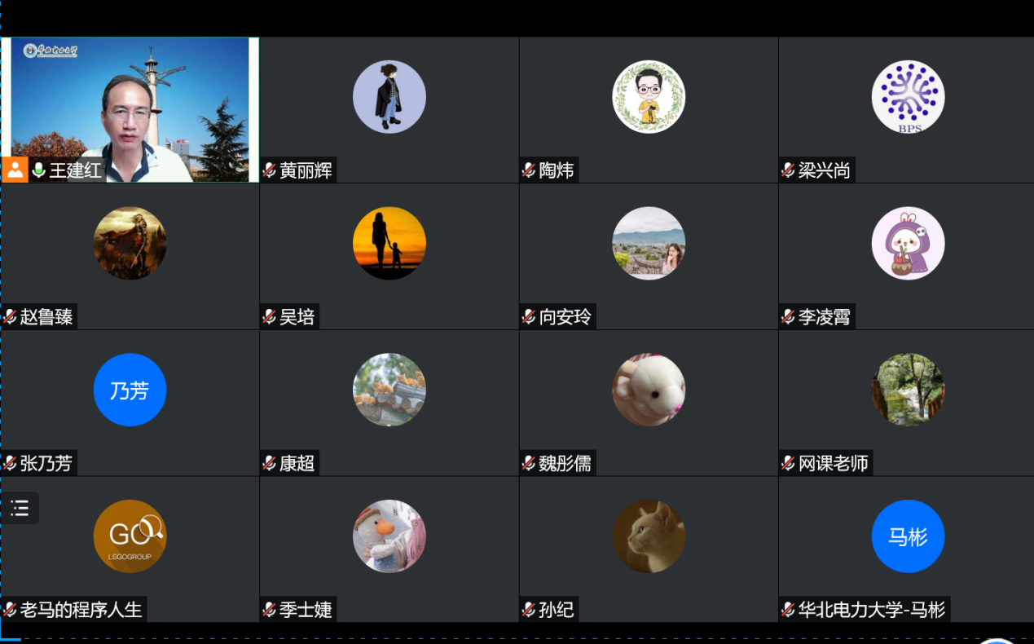
Task: Select the blue 马彬 avatar circle
Action: 908,536
